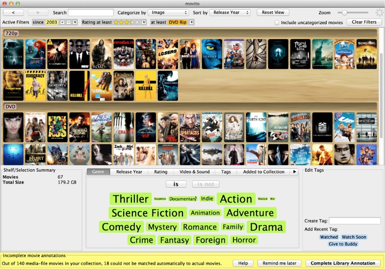The image size is (385, 269).
Task: Filter by Horror genre tag
Action: click(244, 240)
